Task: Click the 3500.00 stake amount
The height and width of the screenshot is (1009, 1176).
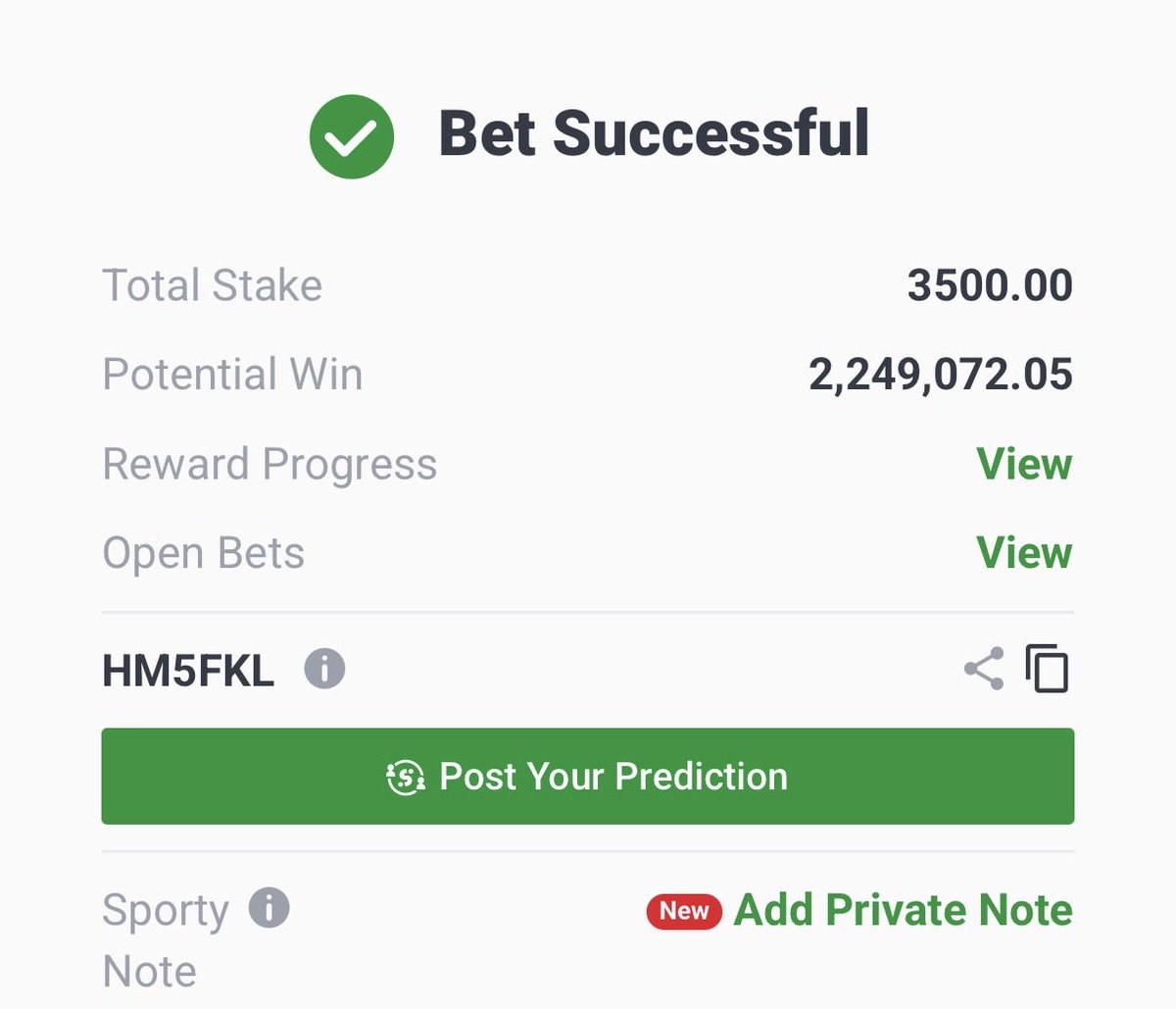Action: click(x=990, y=285)
